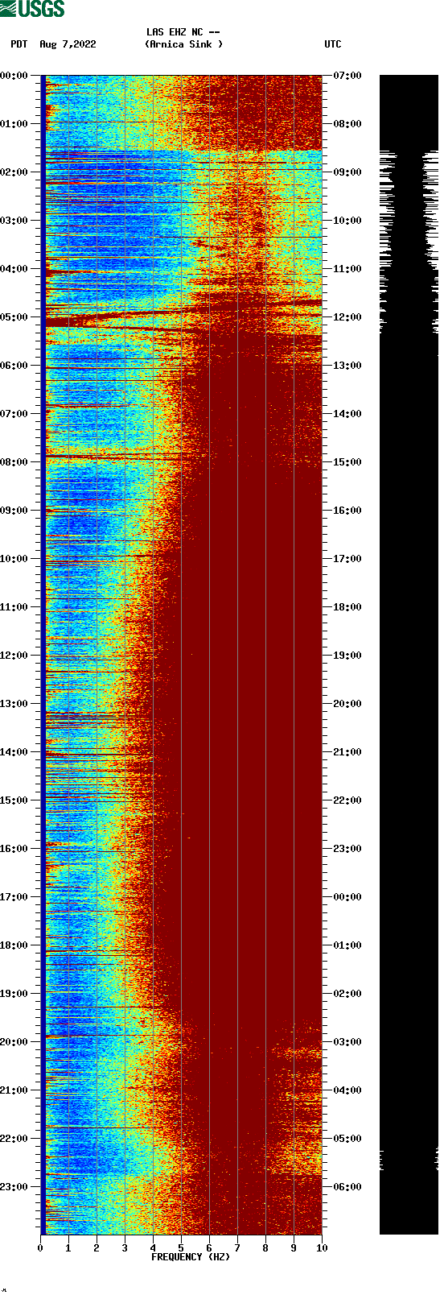Click the date Aug 7,2022
This screenshot has width=444, height=1299.
(x=68, y=44)
